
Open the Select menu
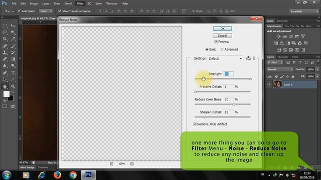point(68,3)
